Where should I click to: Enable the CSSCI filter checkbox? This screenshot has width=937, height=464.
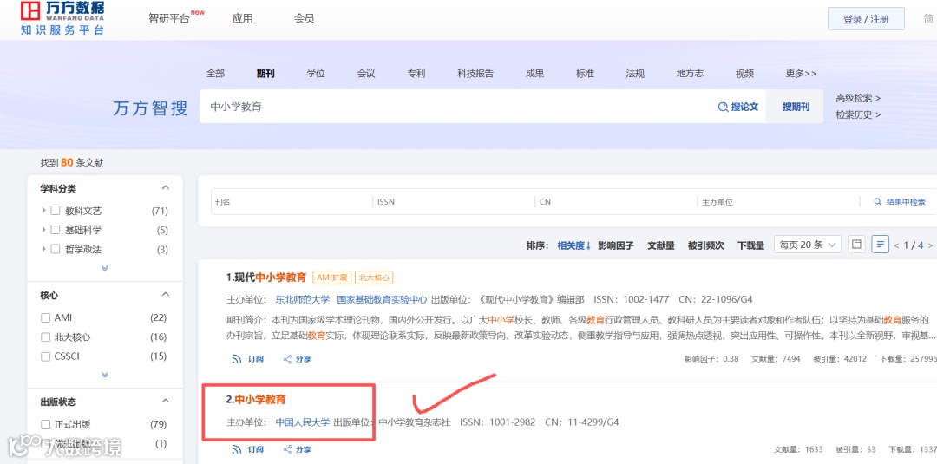point(45,356)
